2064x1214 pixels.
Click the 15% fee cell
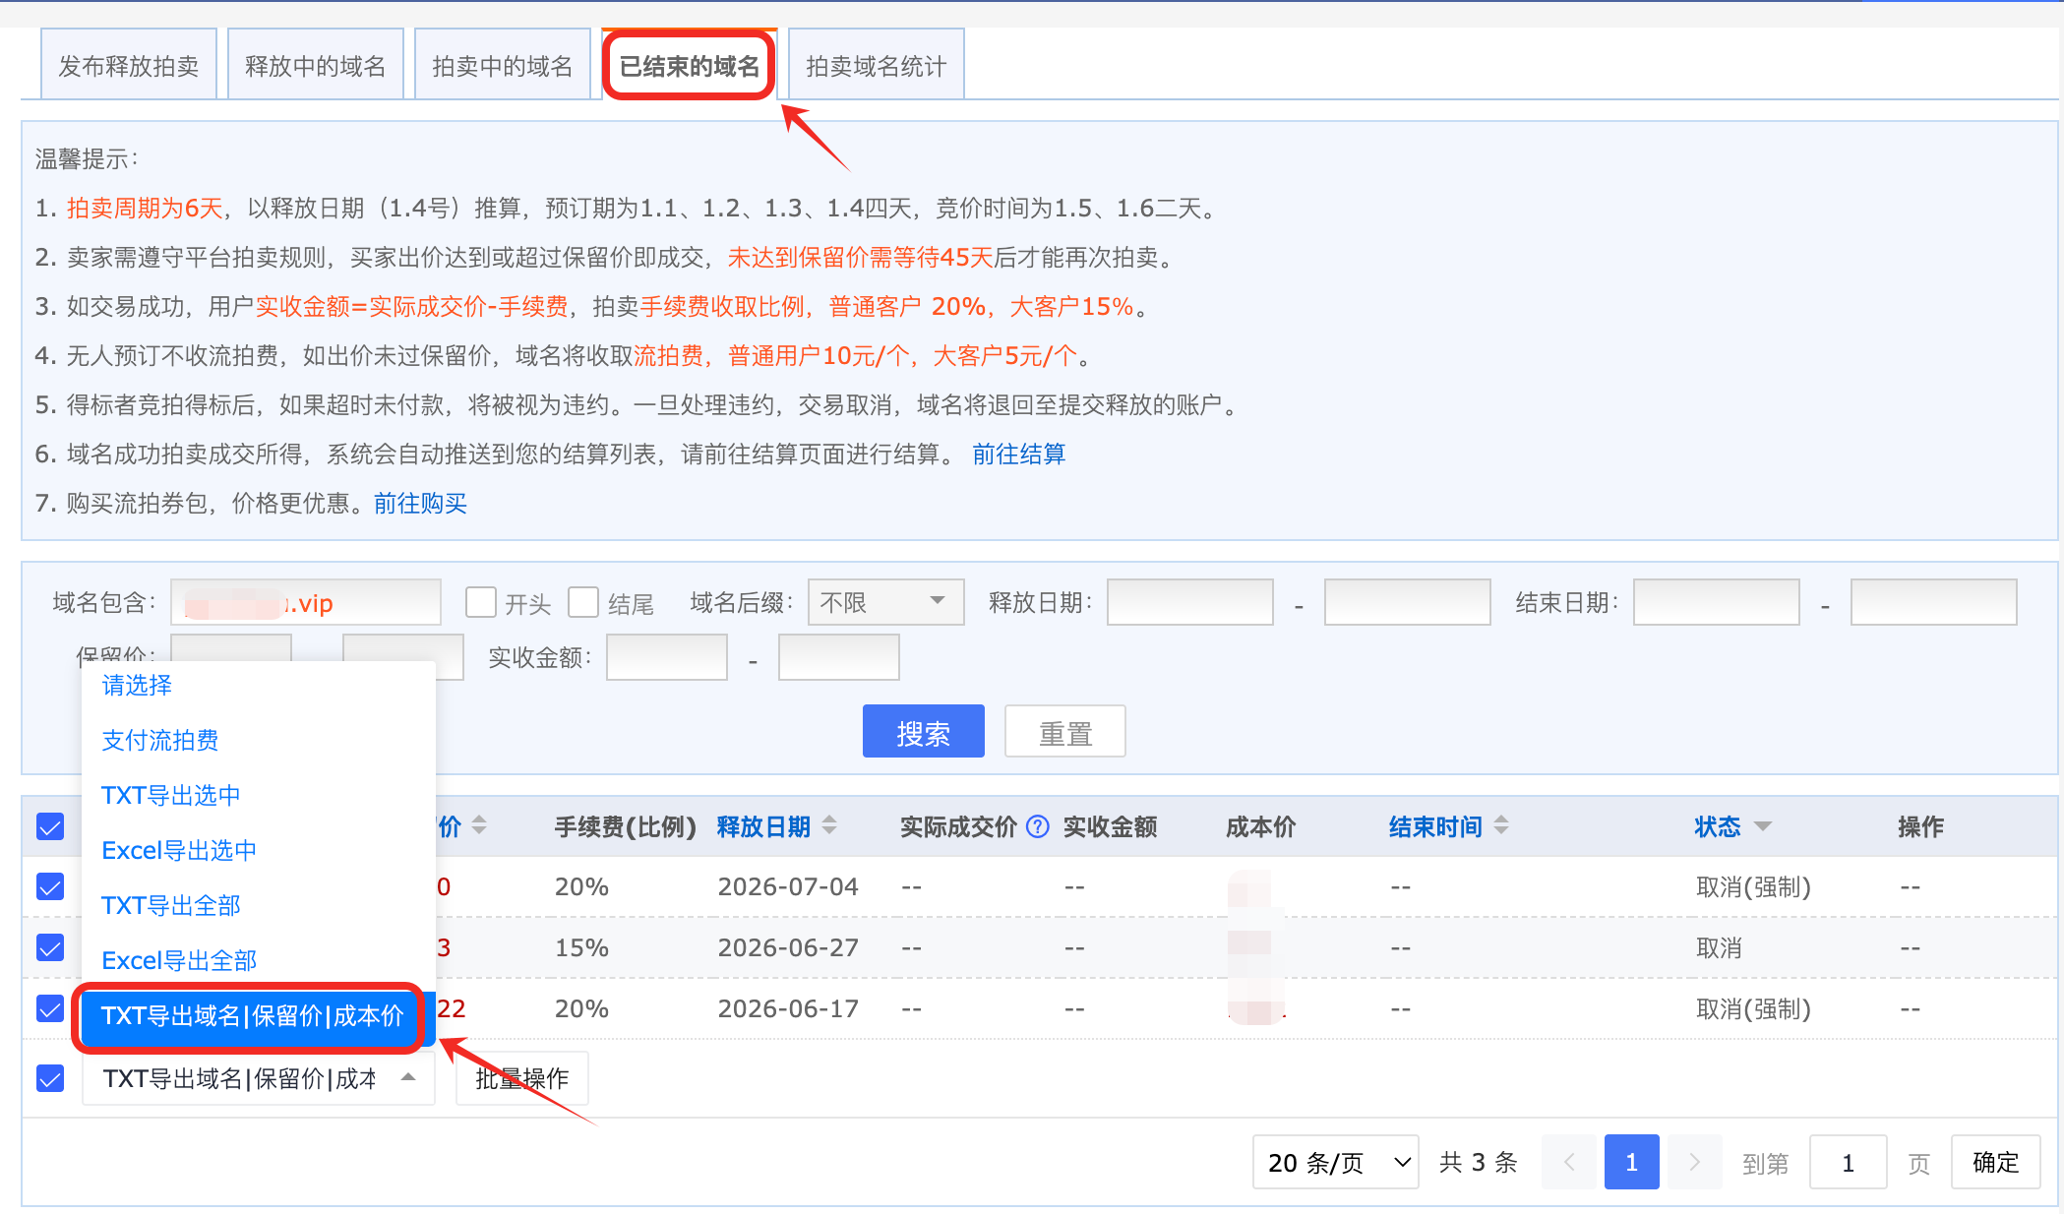[x=581, y=947]
